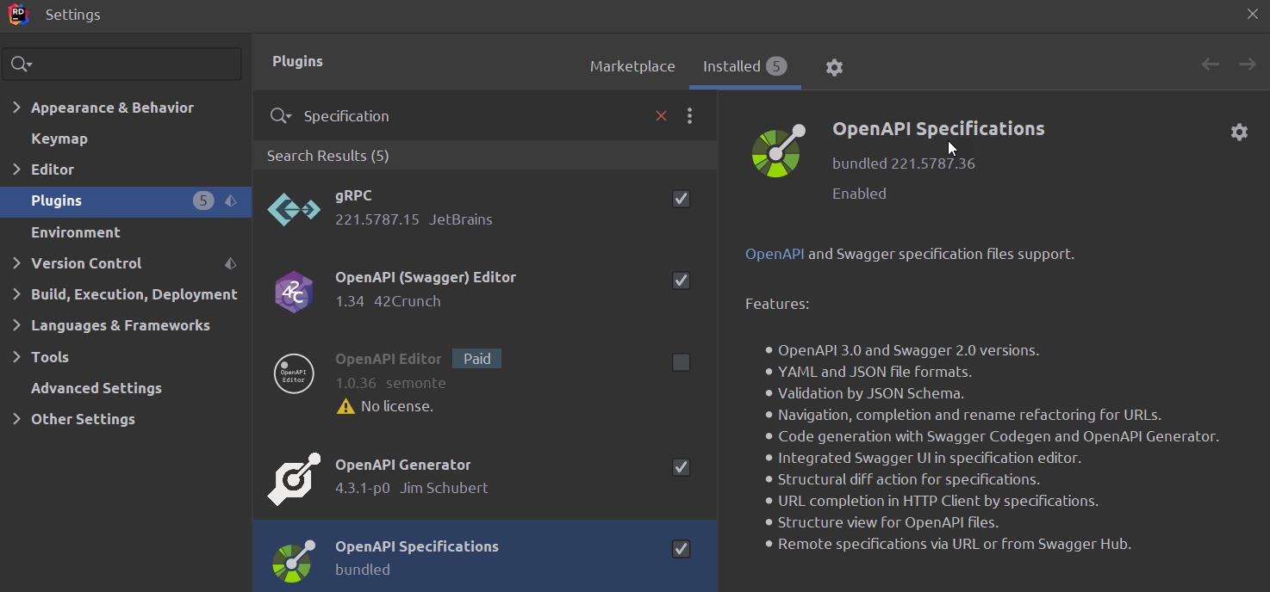1270x592 pixels.
Task: Click '4.3.1-p0 Jim Schubert' version text
Action: (412, 488)
